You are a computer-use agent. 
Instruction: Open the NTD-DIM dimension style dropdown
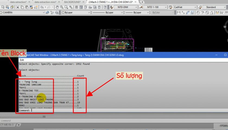pos(136,7)
